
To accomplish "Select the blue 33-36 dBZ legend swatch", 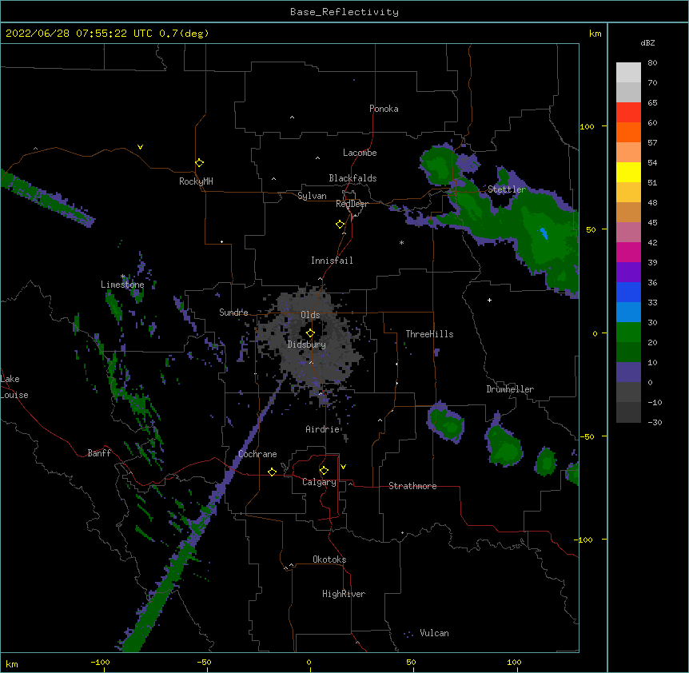I will pyautogui.click(x=628, y=292).
